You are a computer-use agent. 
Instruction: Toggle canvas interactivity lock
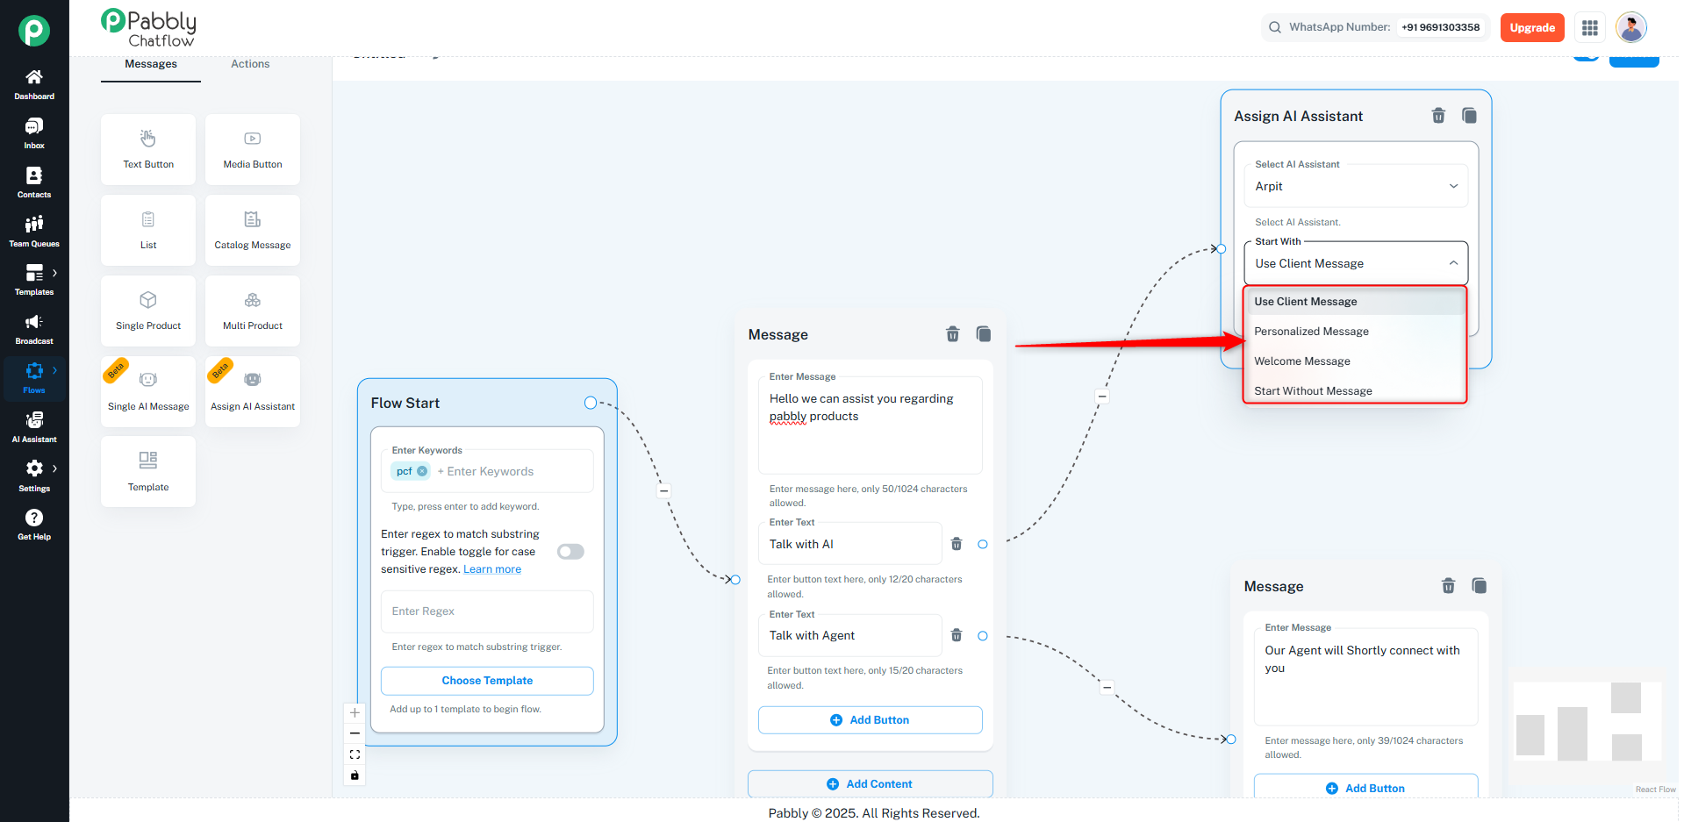click(355, 776)
